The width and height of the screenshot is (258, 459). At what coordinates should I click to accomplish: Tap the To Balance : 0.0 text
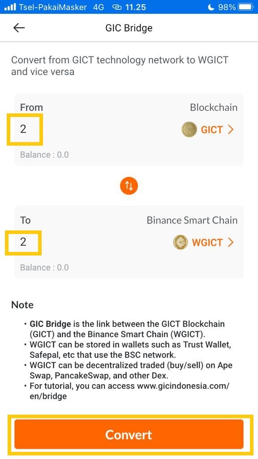tap(44, 267)
